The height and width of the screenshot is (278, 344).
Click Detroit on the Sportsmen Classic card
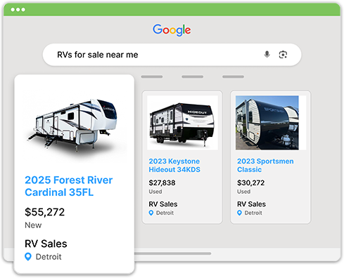(253, 213)
